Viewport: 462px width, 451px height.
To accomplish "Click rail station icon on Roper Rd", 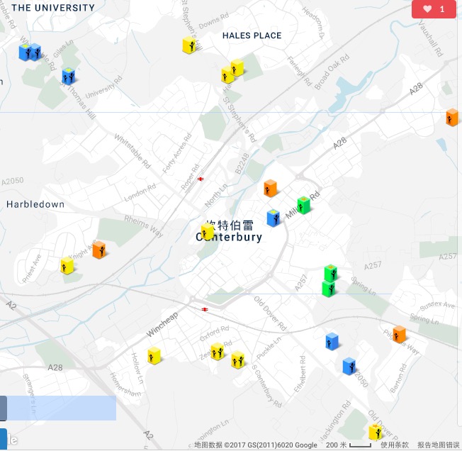I will point(201,179).
